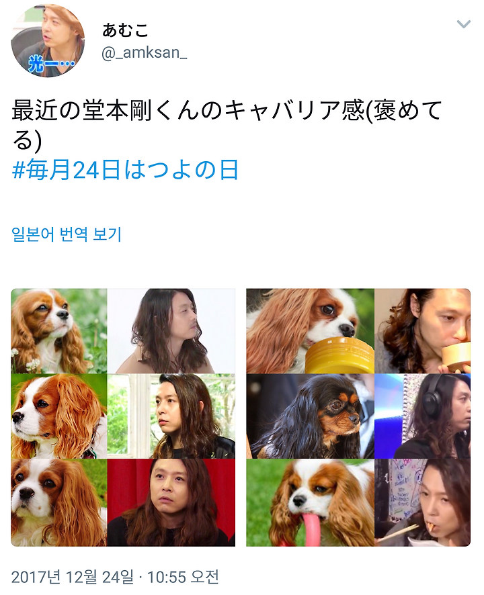This screenshot has width=484, height=595.
Task: Open hashtag #毎月24日はつよの日
Action: coord(125,169)
